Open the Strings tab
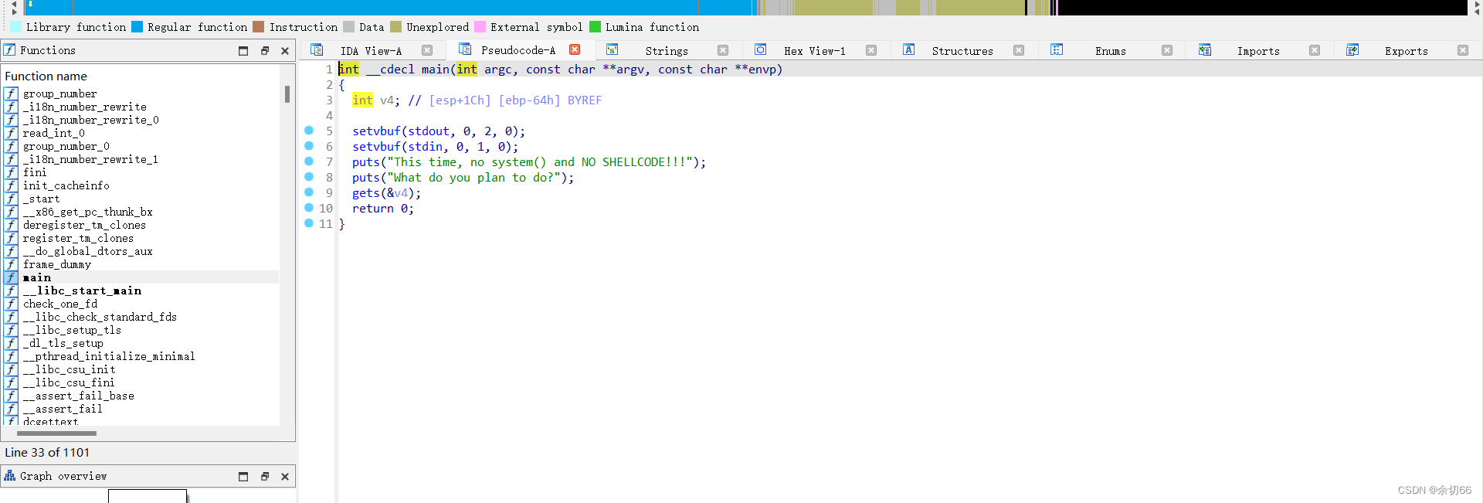Image resolution: width=1483 pixels, height=503 pixels. pos(667,51)
